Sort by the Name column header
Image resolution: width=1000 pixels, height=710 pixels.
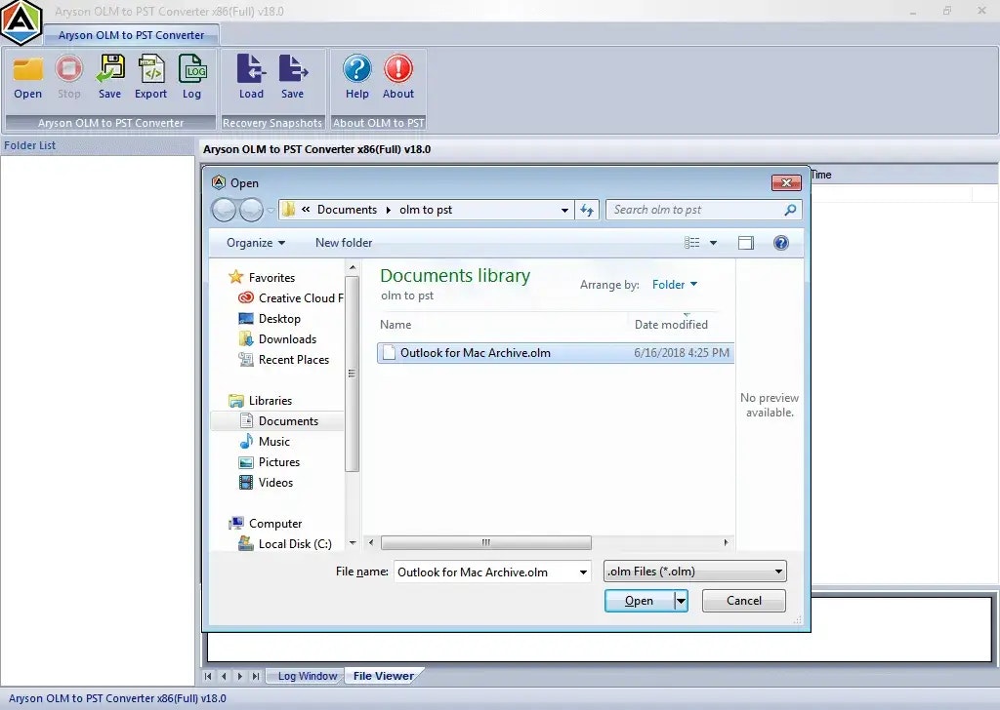tap(396, 324)
